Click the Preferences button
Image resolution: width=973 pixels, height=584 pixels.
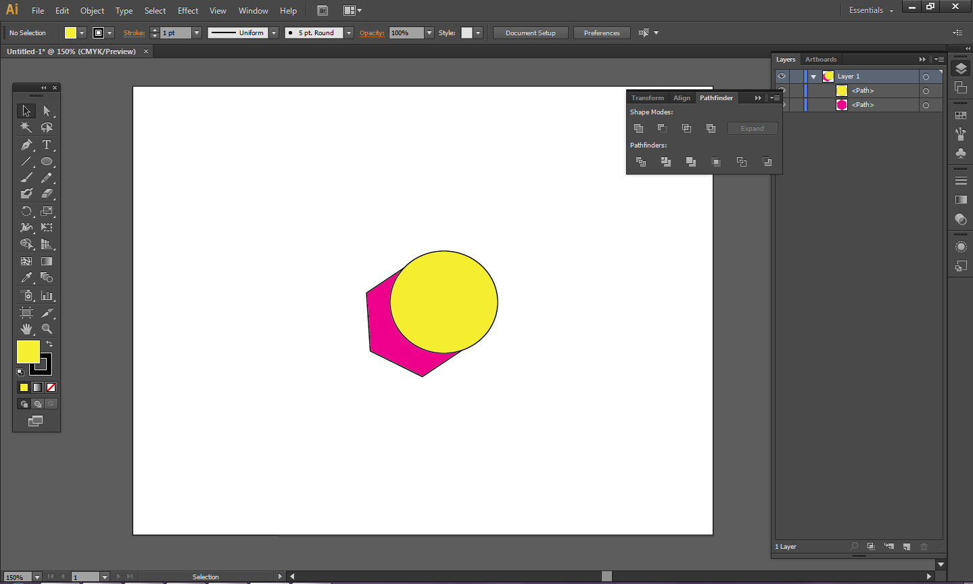tap(601, 33)
